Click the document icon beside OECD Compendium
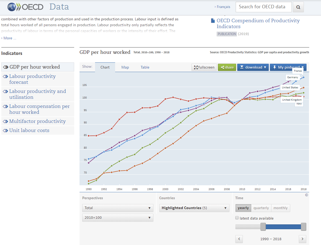 [x=213, y=21]
